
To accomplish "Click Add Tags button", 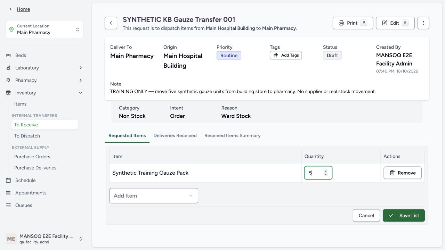I will [x=286, y=55].
